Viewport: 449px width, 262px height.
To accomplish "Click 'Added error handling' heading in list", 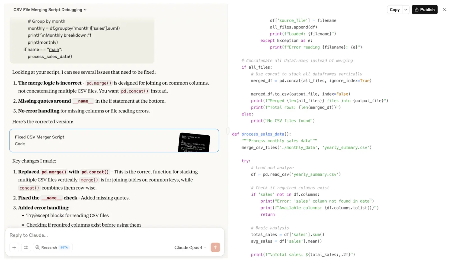I will click(43, 208).
